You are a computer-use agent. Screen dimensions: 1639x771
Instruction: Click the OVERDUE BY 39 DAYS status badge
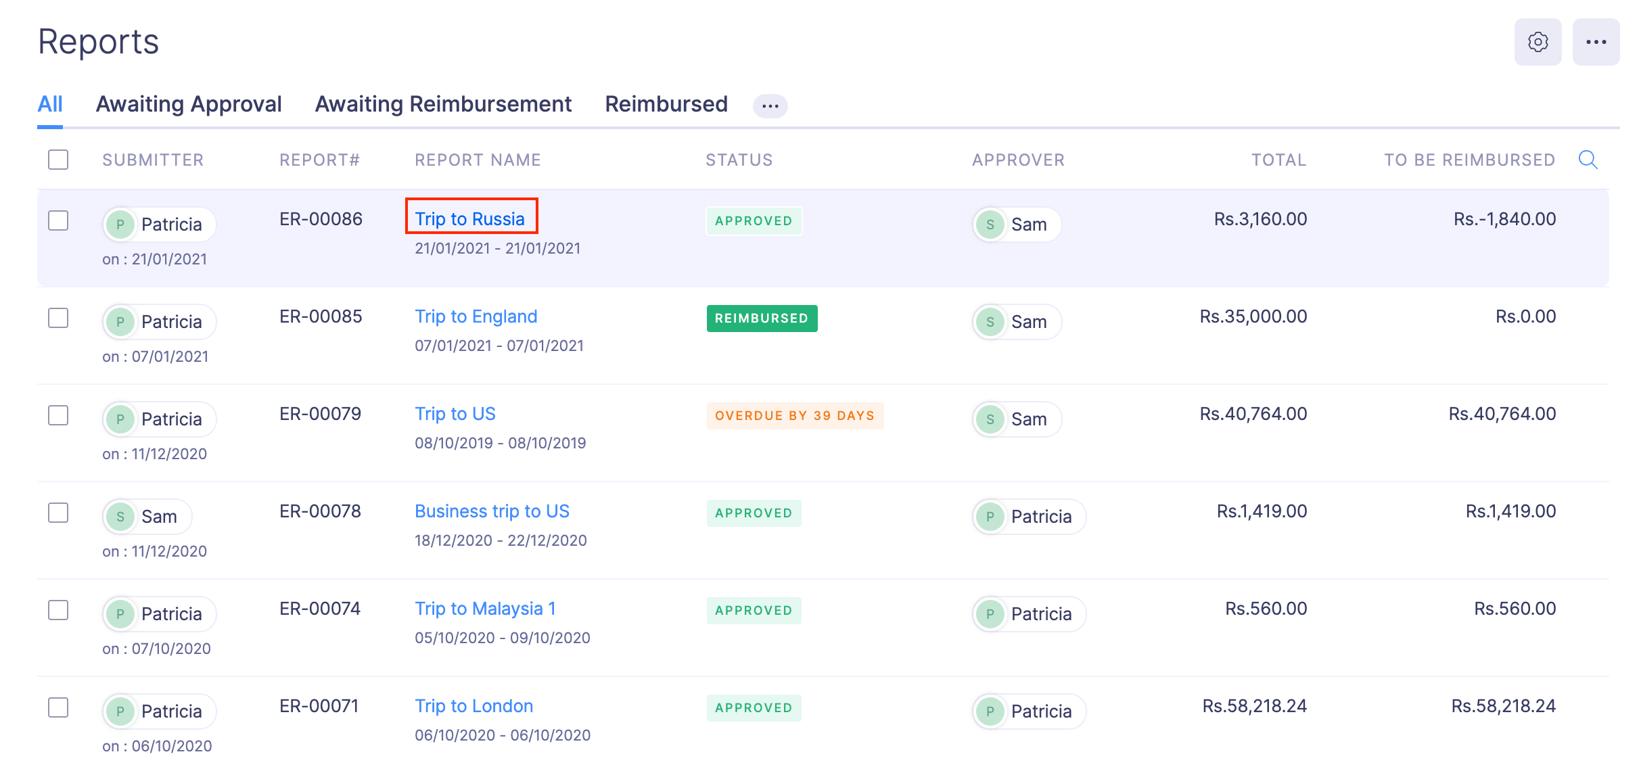click(x=794, y=415)
